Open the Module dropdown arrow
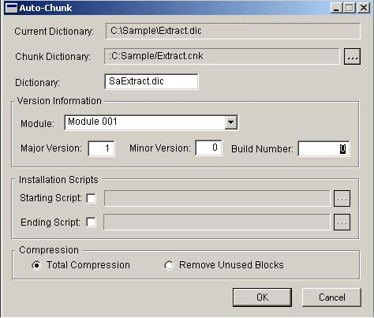This screenshot has width=374, height=318. (230, 122)
